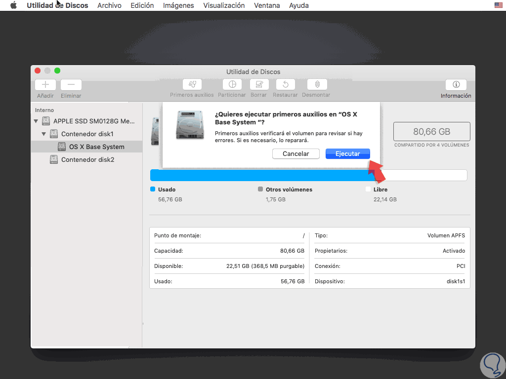This screenshot has height=379, width=506.
Task: Click the Desmontar eject icon
Action: pos(317,84)
